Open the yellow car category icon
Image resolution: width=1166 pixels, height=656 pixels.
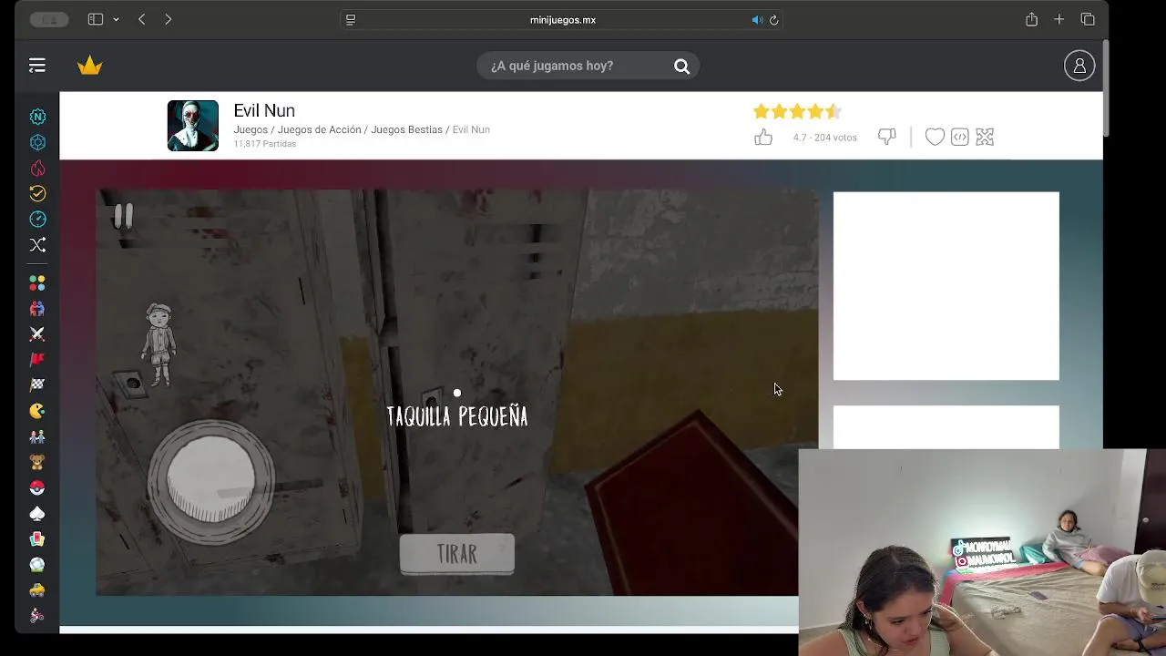point(37,590)
